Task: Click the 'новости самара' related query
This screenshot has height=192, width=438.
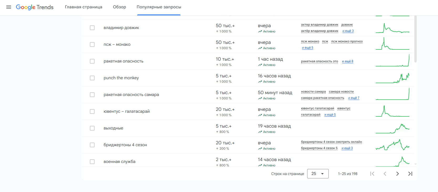Action: (313, 92)
